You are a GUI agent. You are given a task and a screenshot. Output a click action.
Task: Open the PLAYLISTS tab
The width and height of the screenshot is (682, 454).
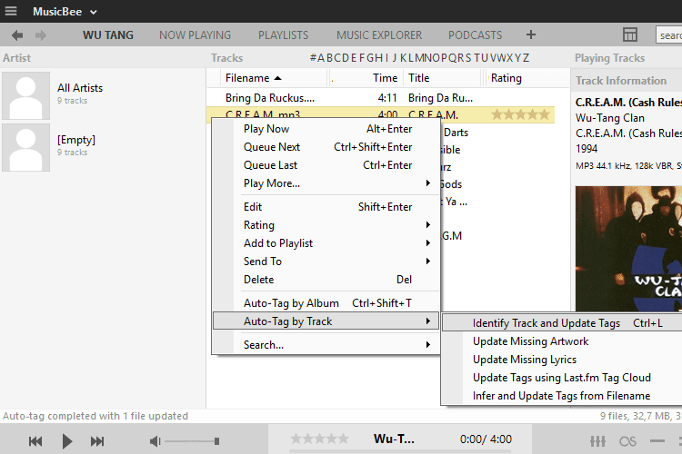point(283,35)
